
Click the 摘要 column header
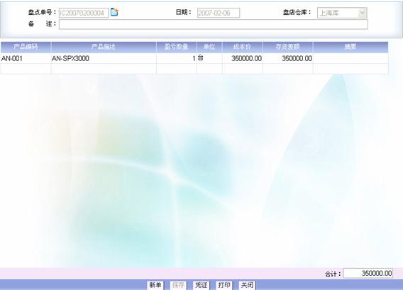pyautogui.click(x=350, y=47)
